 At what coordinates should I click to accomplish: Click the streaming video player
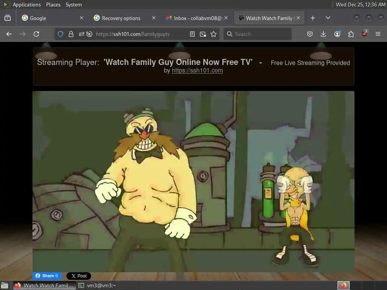coord(193,182)
